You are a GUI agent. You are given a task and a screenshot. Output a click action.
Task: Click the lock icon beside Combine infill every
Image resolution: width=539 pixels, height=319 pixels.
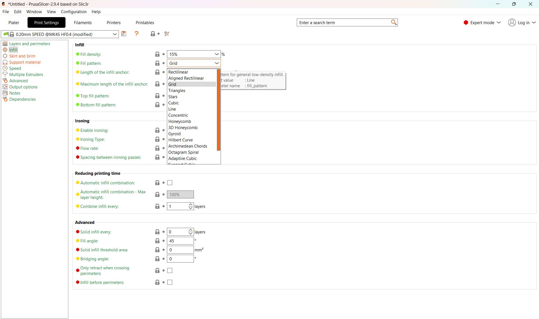157,206
